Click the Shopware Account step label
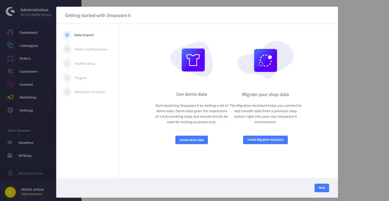The image size is (389, 201). click(x=90, y=92)
